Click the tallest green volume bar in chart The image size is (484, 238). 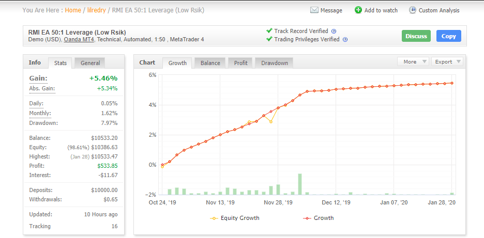coord(300,184)
